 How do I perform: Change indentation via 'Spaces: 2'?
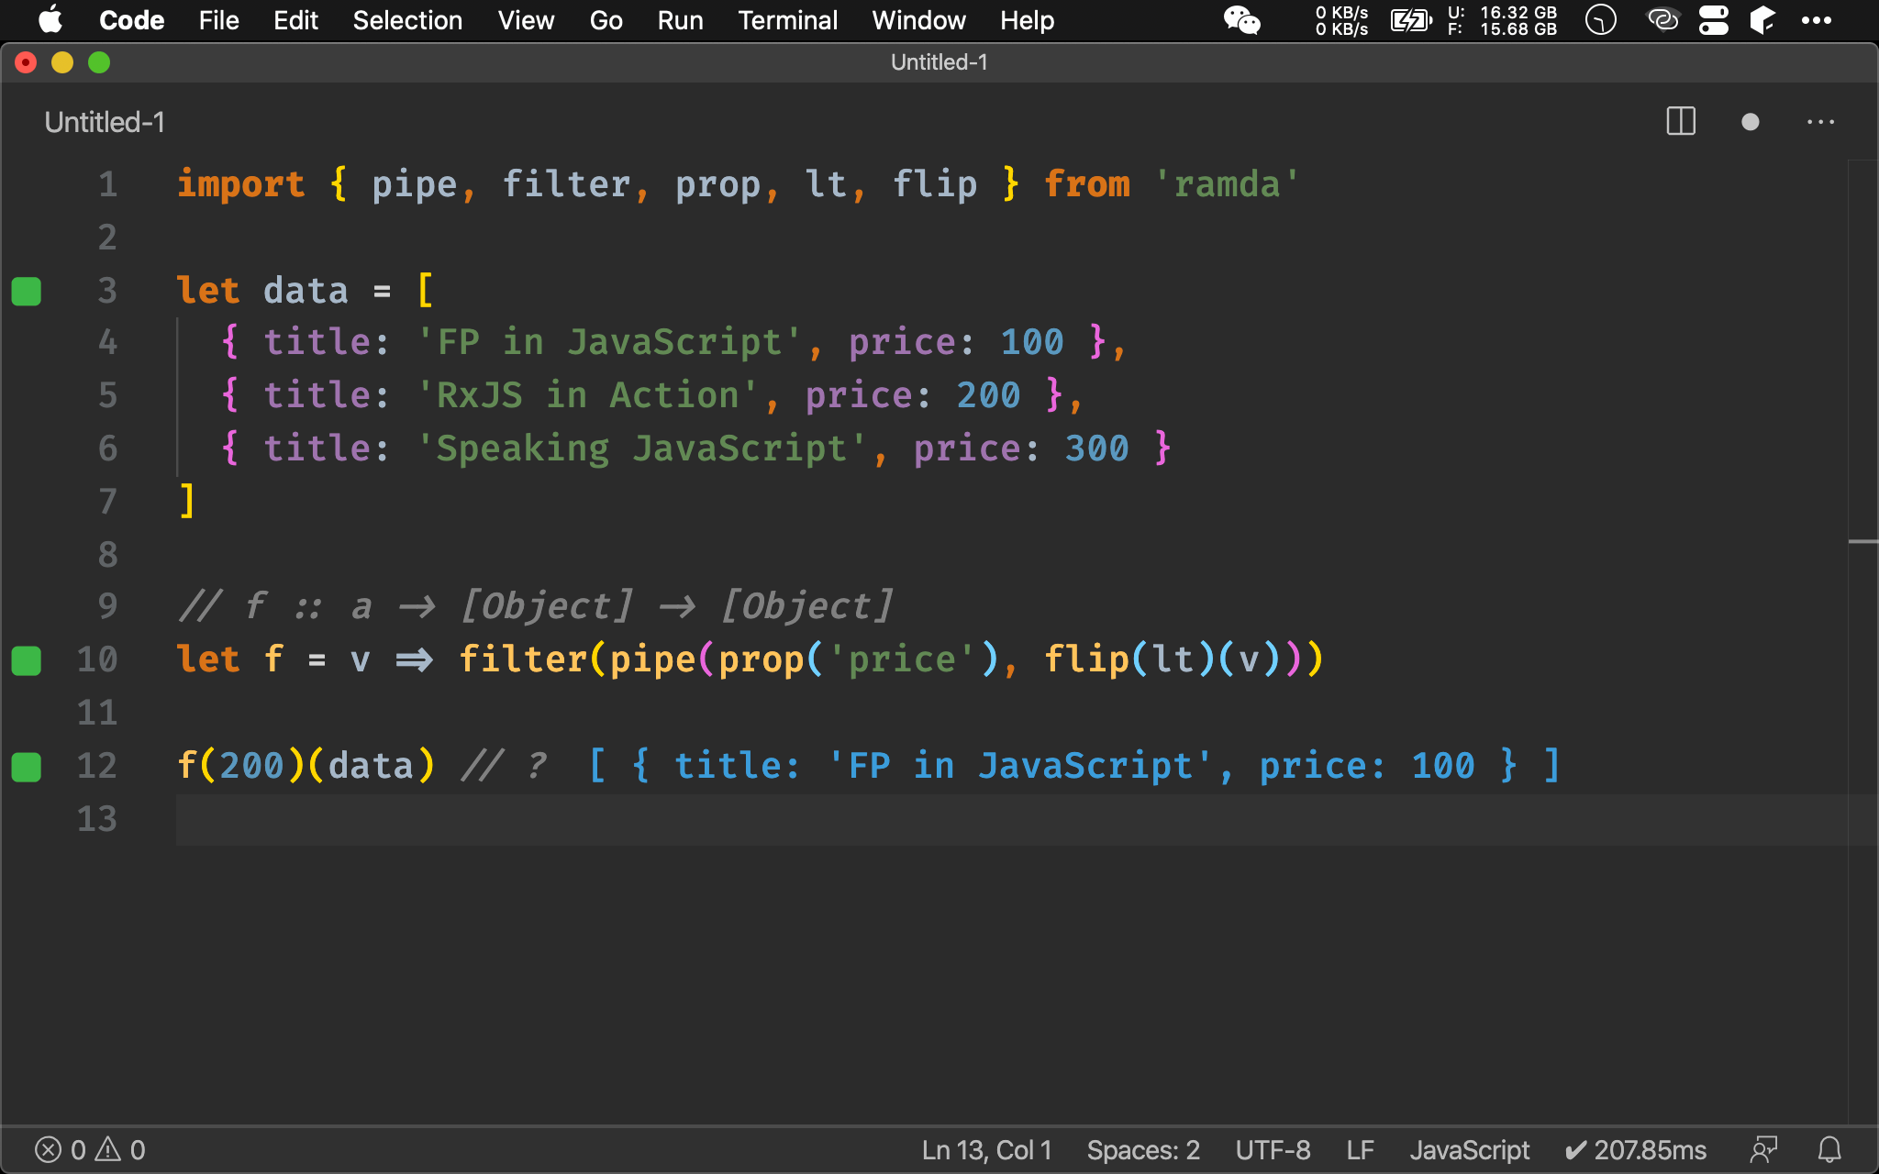pyautogui.click(x=1143, y=1150)
